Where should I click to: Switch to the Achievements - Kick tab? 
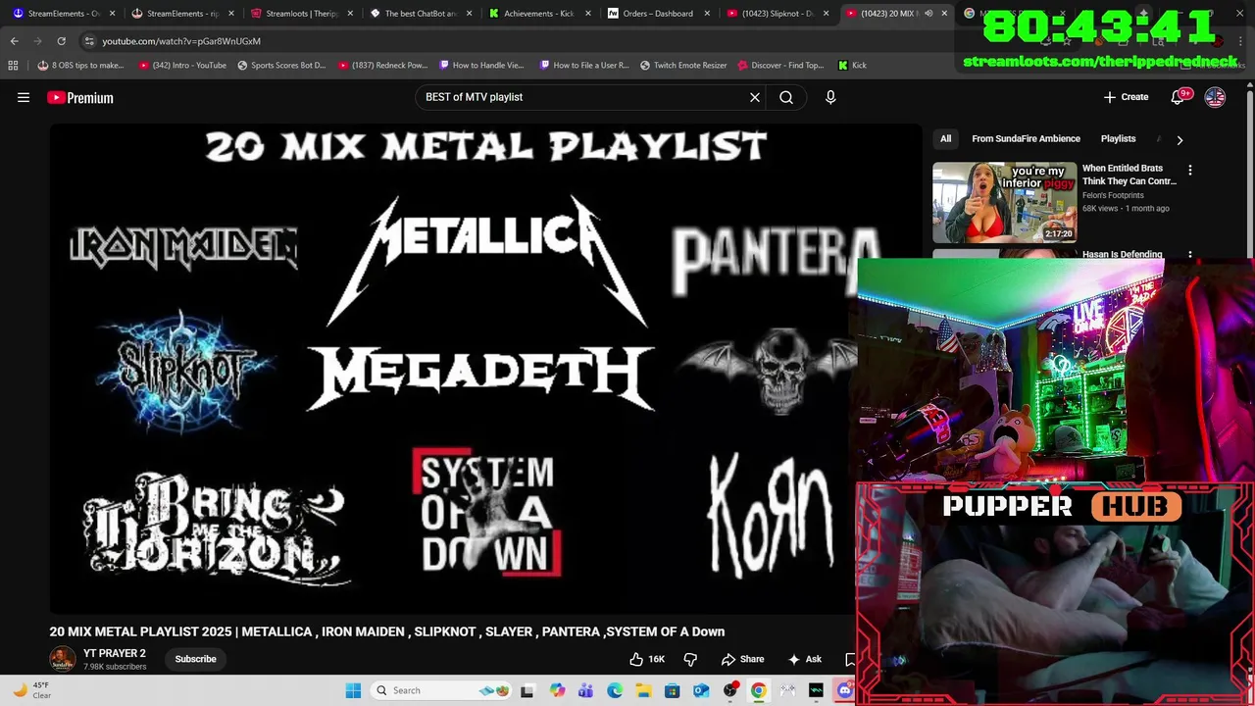(539, 14)
